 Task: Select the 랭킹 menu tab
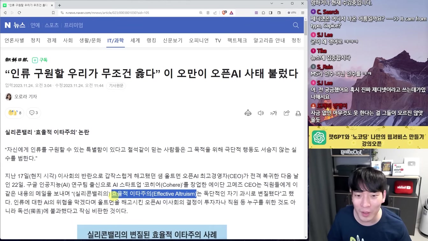151,40
